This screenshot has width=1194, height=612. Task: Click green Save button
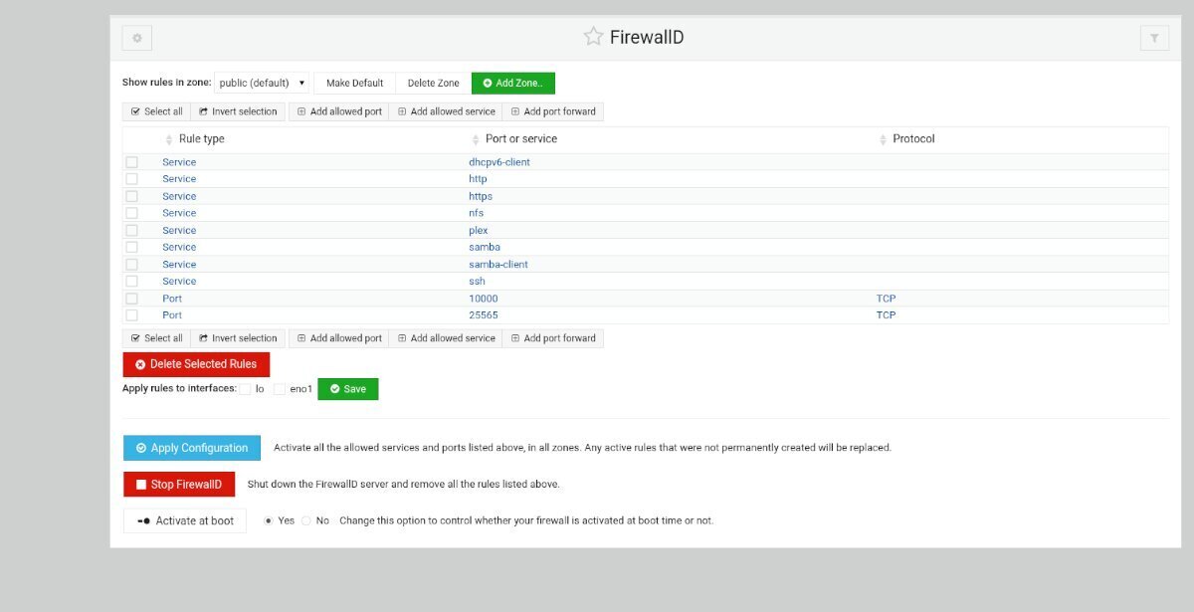(x=348, y=389)
